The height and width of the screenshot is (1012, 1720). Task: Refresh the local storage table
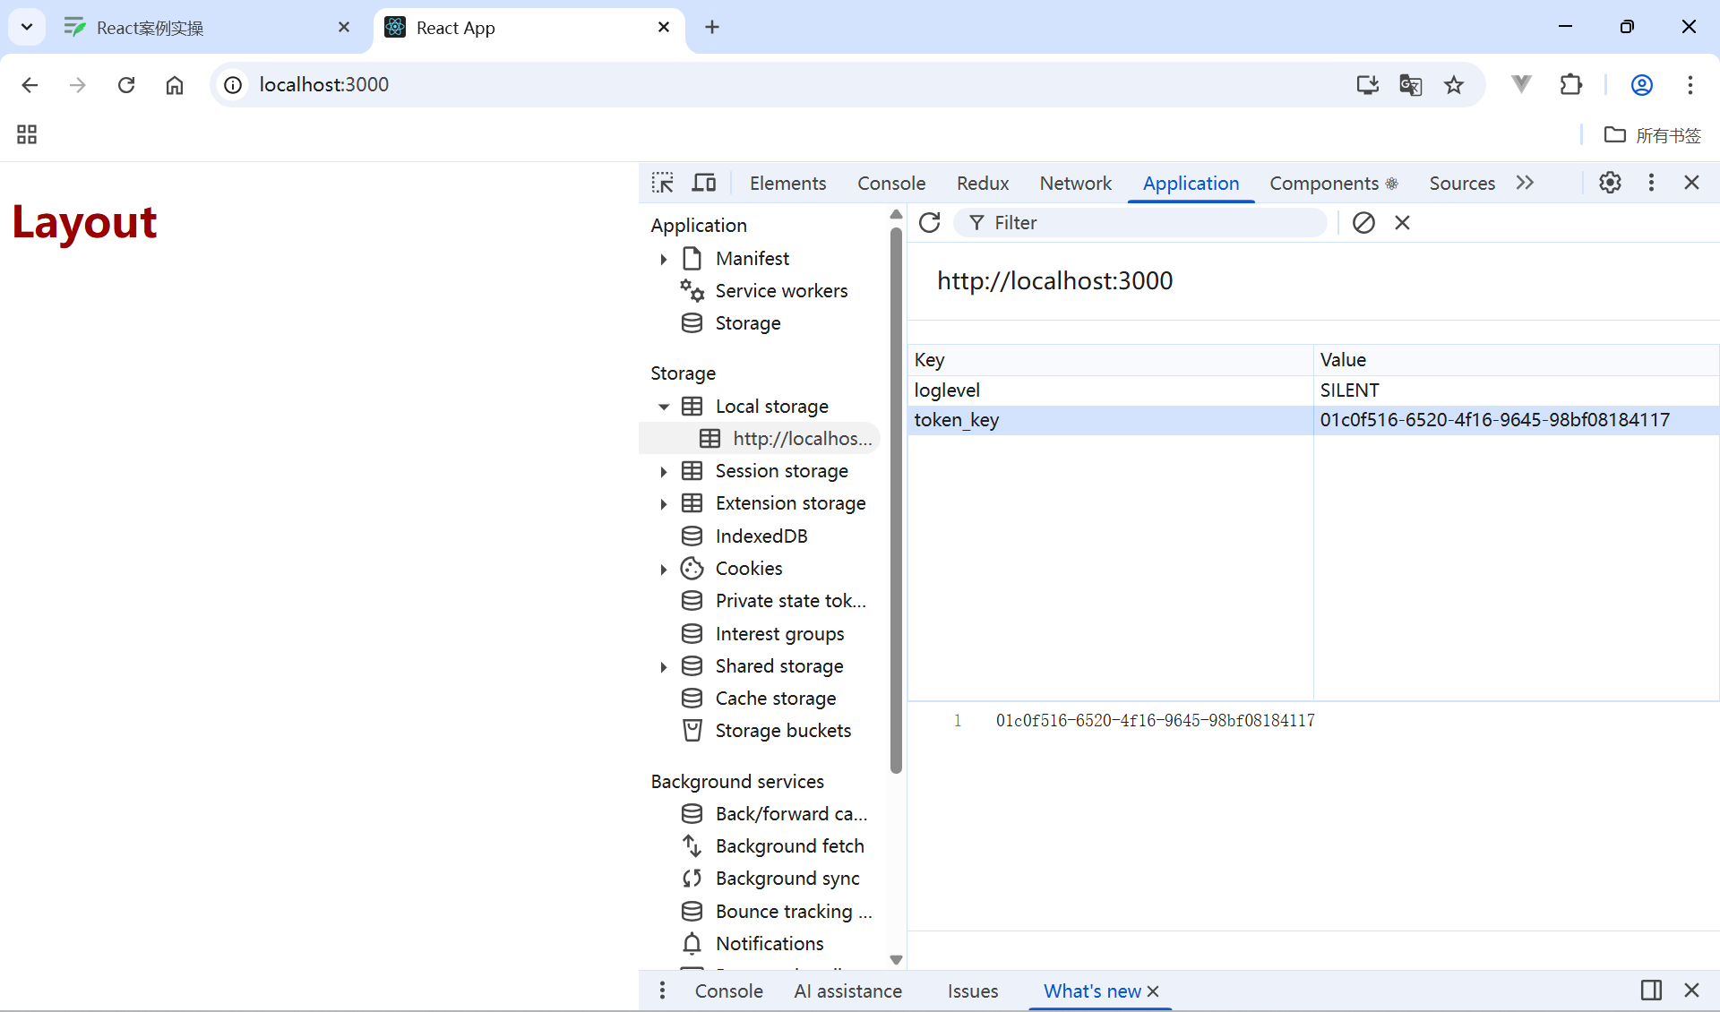[x=930, y=222]
